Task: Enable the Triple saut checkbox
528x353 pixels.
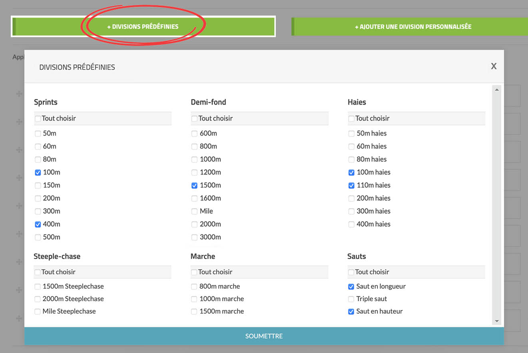Action: pos(351,299)
